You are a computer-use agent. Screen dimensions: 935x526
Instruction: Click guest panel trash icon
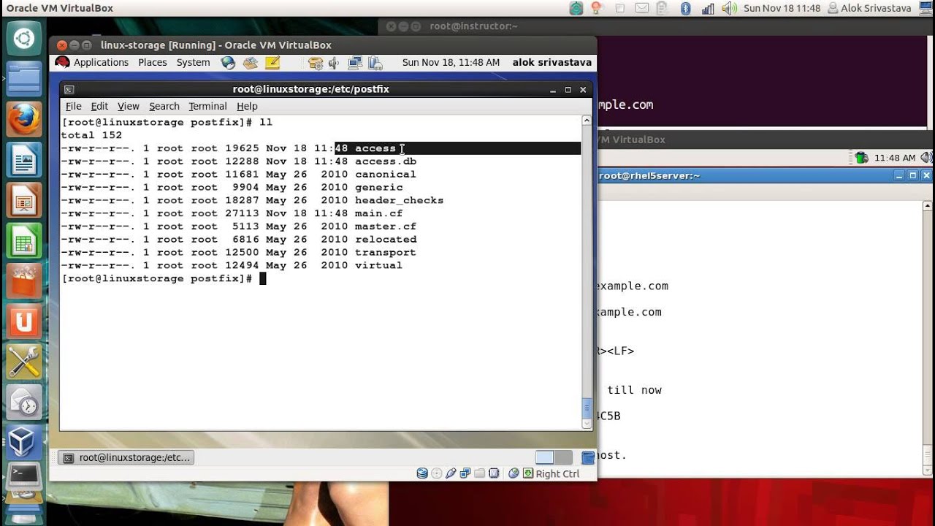(x=588, y=458)
